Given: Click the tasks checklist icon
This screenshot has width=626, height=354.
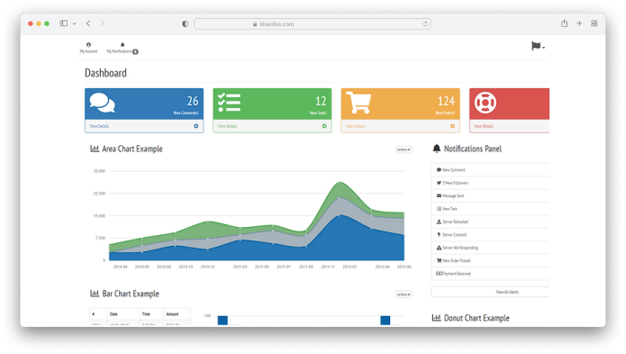Looking at the screenshot, I should coord(229,103).
